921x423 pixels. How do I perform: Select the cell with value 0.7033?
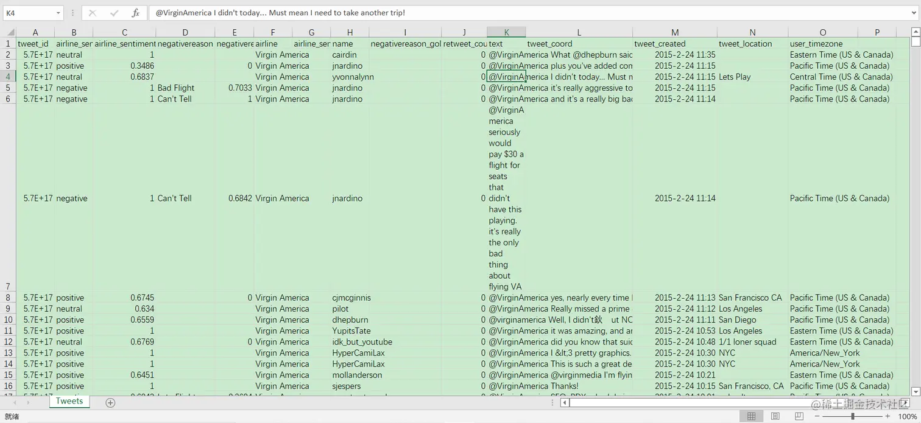tap(235, 88)
